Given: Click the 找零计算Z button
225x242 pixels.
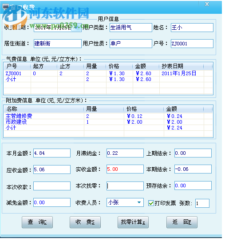Looking at the screenshot, I should [133, 222].
